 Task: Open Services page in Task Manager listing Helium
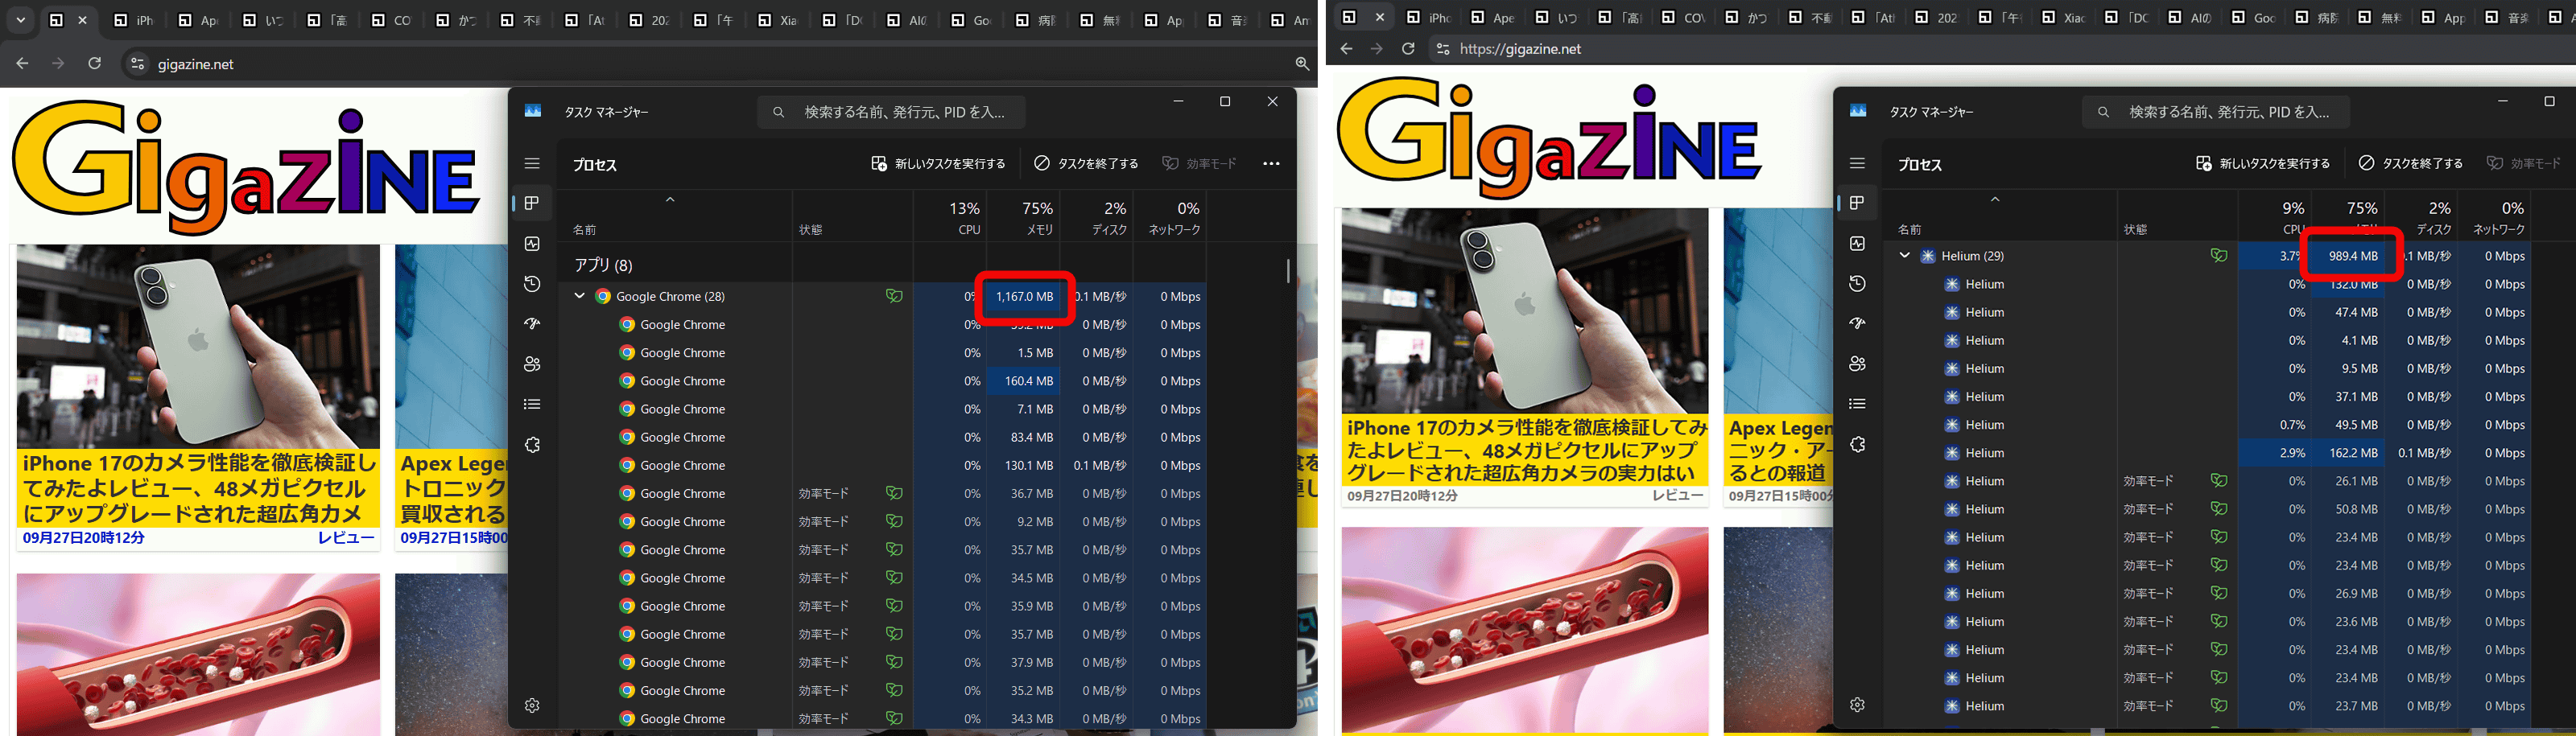(1857, 444)
